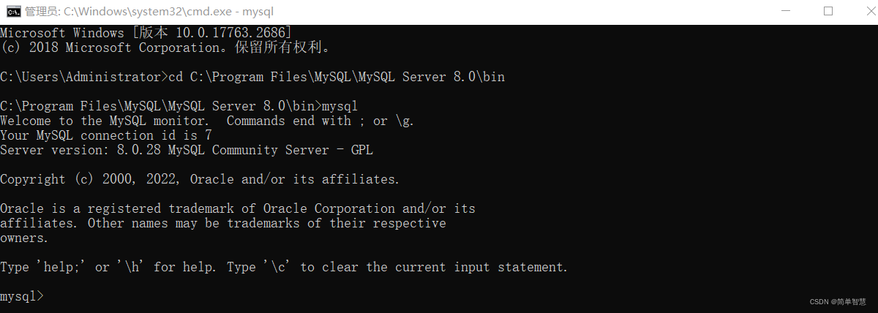
Task: Click the Microsoft Windows version line
Action: click(146, 33)
